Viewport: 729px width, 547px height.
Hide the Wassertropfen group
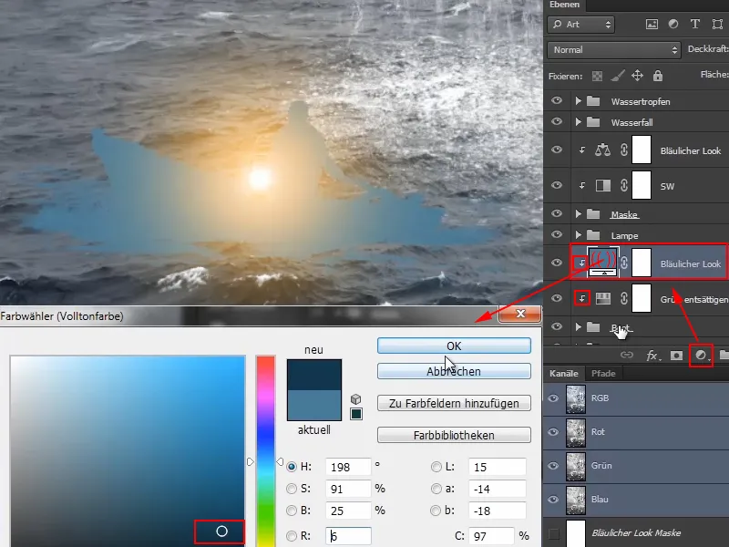point(557,100)
